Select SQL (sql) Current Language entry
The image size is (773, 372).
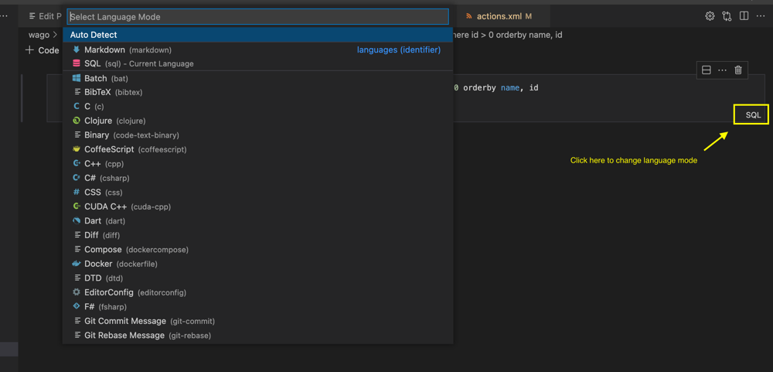pyautogui.click(x=258, y=63)
